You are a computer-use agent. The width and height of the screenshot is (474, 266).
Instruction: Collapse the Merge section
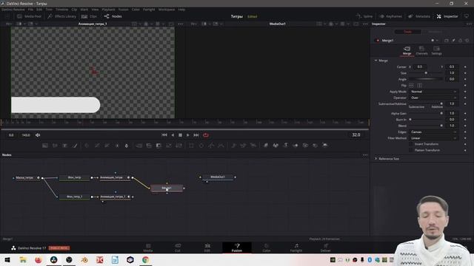375,61
